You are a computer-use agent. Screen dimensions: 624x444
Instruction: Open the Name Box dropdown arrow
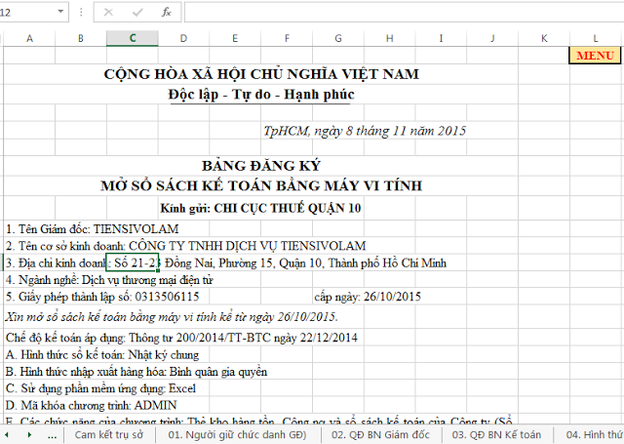[x=80, y=12]
